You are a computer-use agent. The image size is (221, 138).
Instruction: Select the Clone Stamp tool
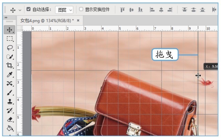point(9,101)
